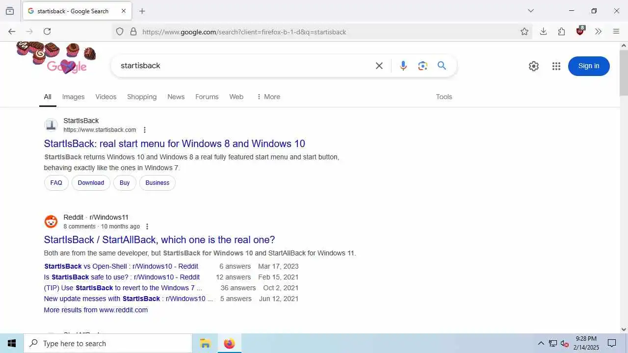Switch to the Forums tab
The width and height of the screenshot is (628, 353).
[207, 97]
